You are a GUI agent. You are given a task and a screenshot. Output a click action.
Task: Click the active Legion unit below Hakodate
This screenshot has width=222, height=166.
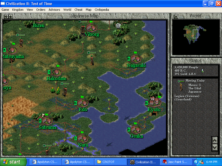(65, 90)
